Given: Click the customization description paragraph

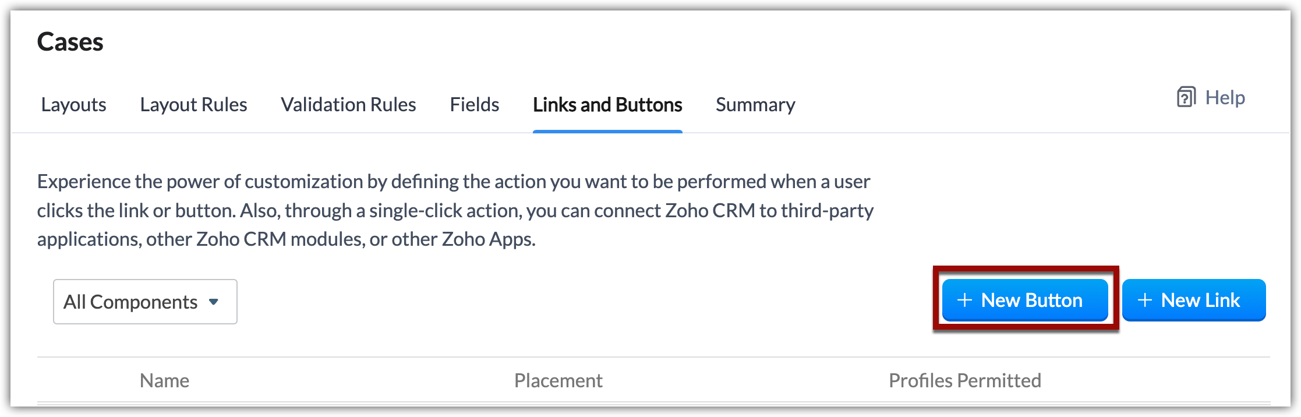Looking at the screenshot, I should click(x=454, y=210).
